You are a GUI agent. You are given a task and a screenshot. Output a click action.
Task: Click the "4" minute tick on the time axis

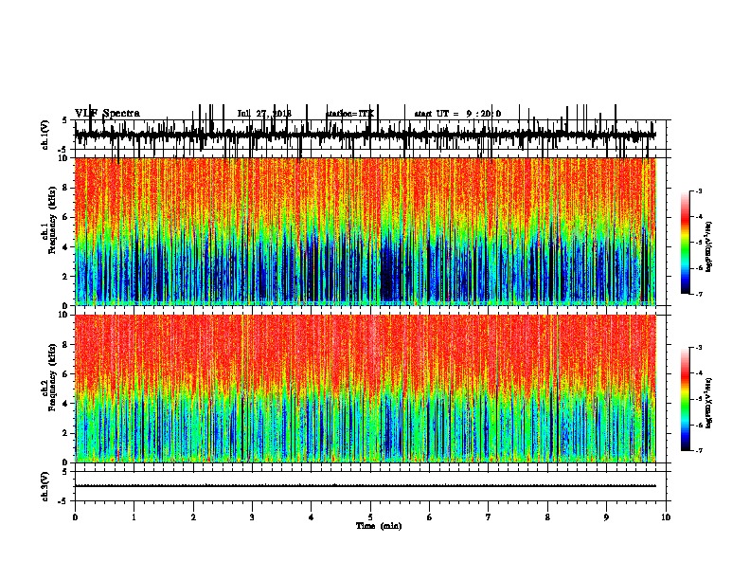click(x=312, y=517)
